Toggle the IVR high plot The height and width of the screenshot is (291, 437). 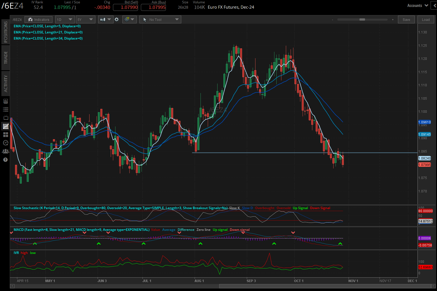coord(24,253)
